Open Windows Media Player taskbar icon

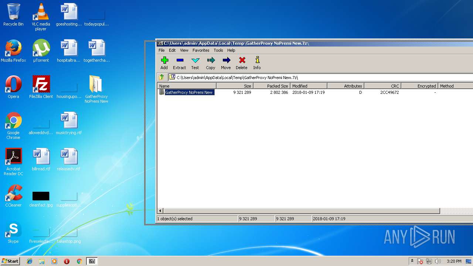tap(54, 261)
